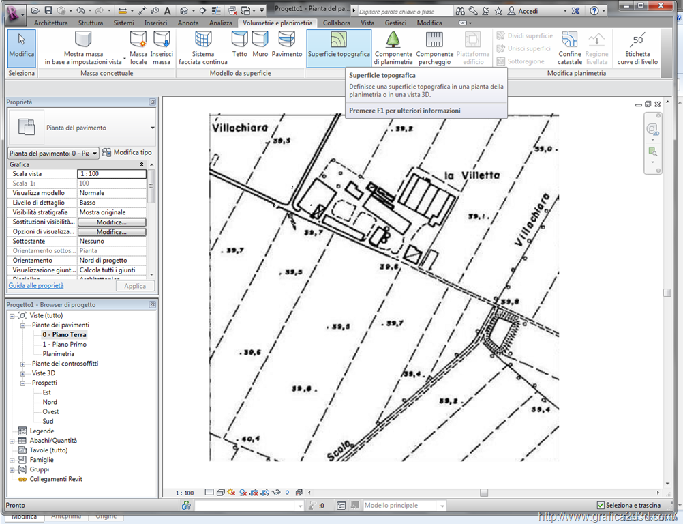Open the Pianta del pavimento type dropdown
This screenshot has width=683, height=524.
click(x=153, y=128)
